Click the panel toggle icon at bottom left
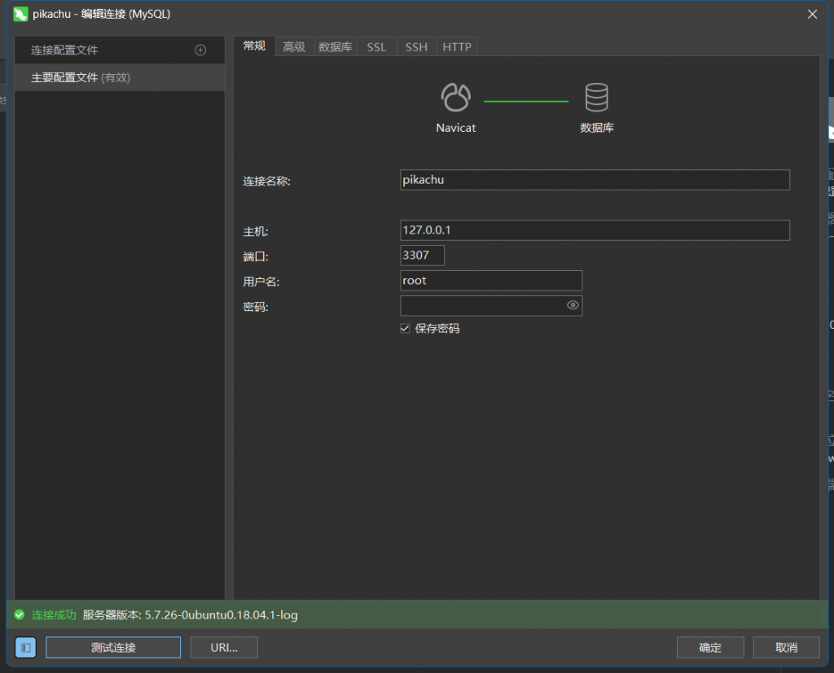Image resolution: width=834 pixels, height=673 pixels. click(x=25, y=647)
